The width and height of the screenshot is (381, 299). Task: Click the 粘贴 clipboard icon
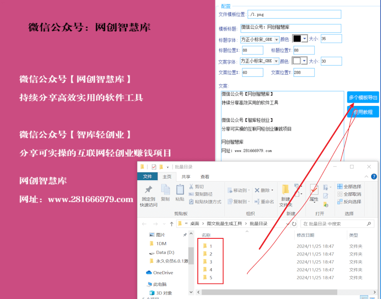click(x=180, y=189)
